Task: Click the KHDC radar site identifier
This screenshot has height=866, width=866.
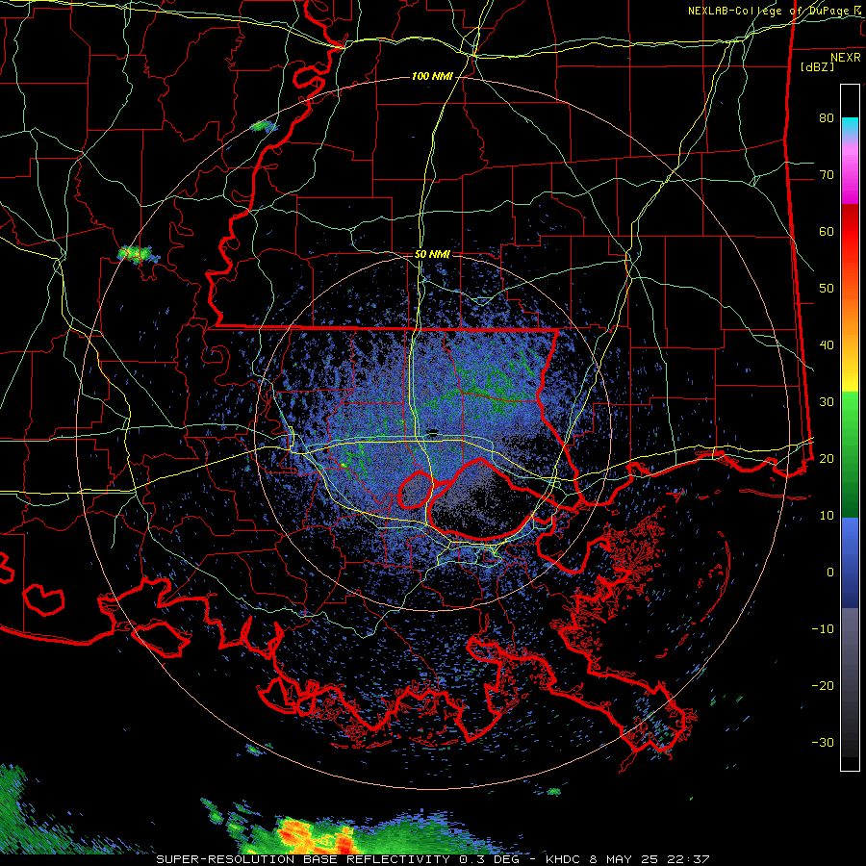Action: [565, 859]
